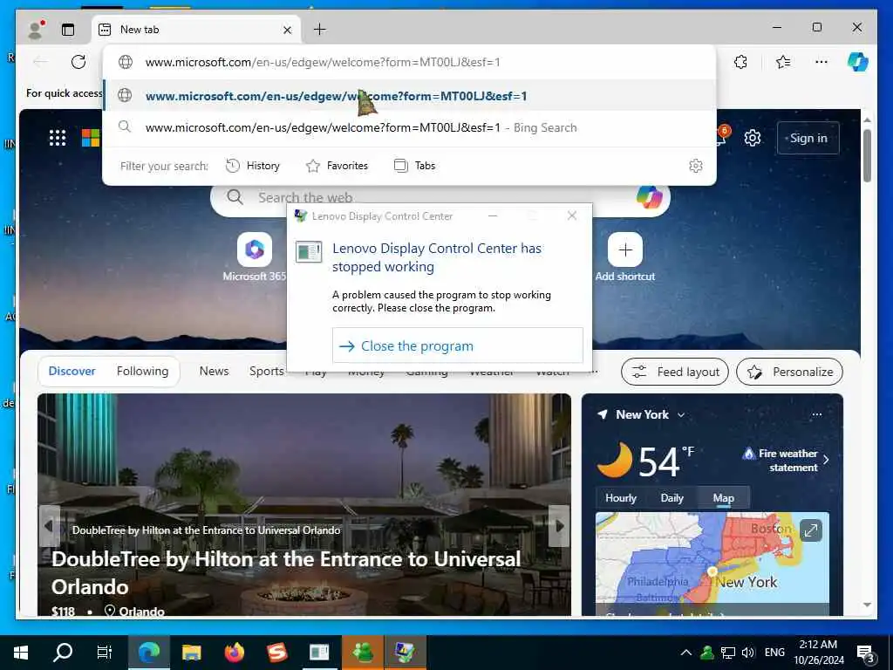Click the Personalize button

789,372
